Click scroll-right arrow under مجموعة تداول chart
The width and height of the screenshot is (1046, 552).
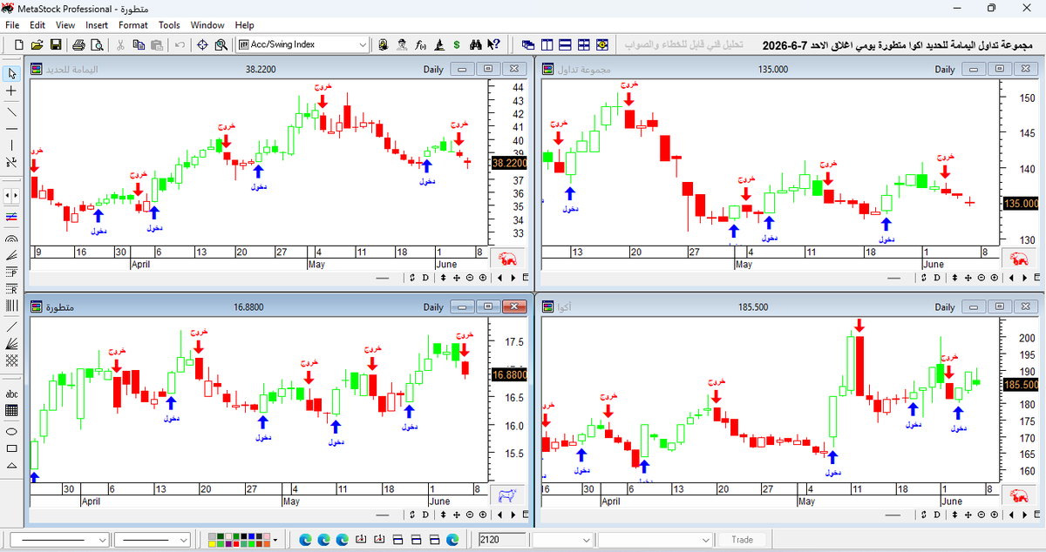pyautogui.click(x=1023, y=278)
